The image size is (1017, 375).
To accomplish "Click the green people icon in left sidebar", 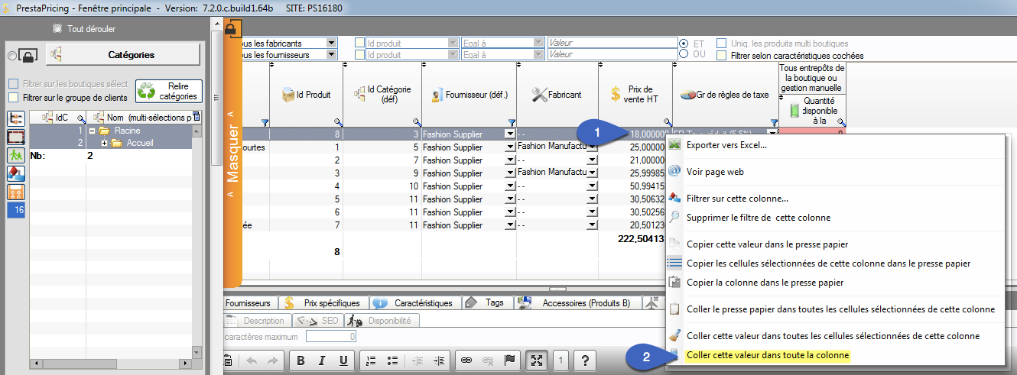I will pos(16,155).
